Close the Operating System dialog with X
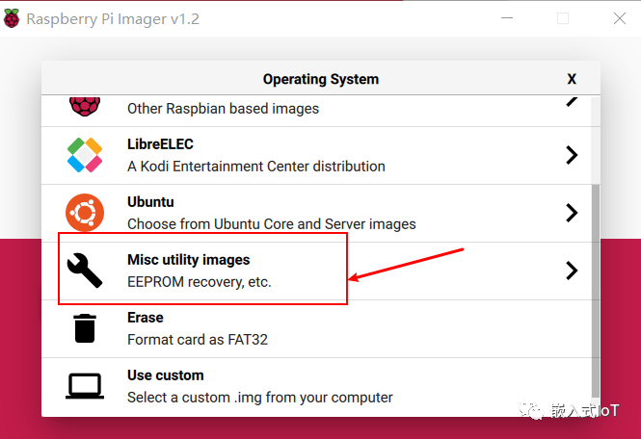The height and width of the screenshot is (439, 641). coord(572,79)
